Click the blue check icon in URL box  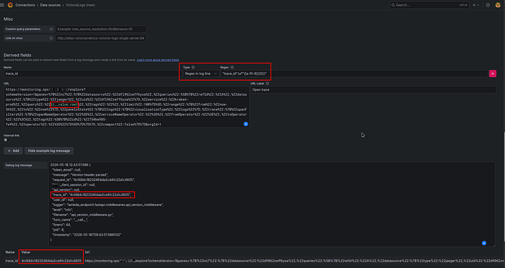tap(246, 124)
